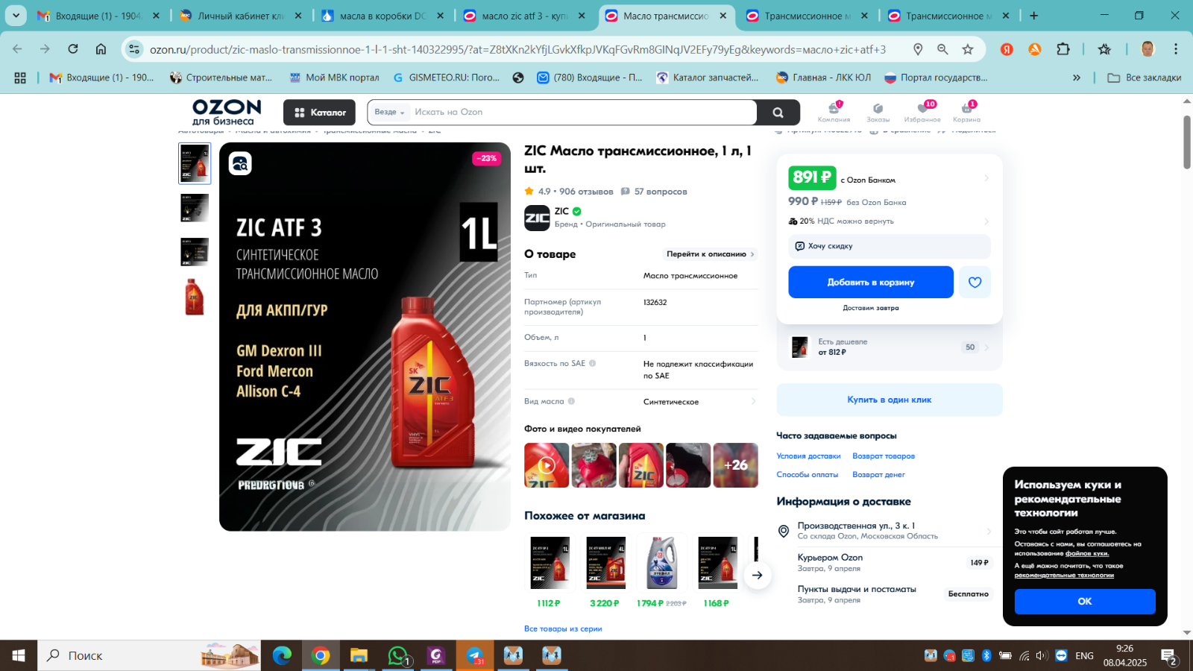
Task: Open Chrome three-dot menu
Action: click(1176, 49)
